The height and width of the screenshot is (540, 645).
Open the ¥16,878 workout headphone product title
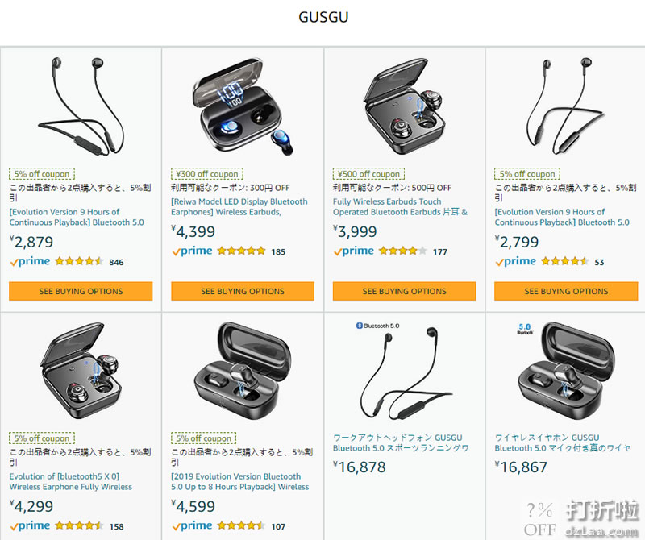click(x=401, y=443)
